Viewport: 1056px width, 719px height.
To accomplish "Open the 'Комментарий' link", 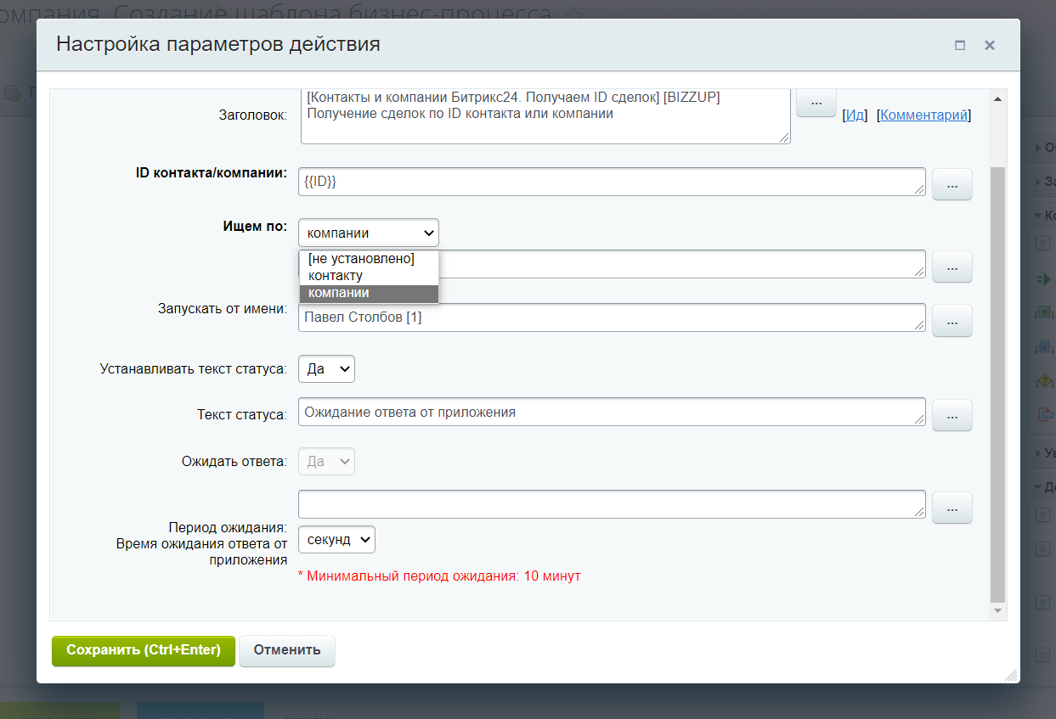I will 923,115.
